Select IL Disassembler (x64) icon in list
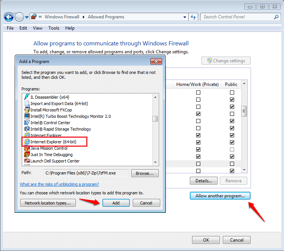This screenshot has width=284, height=251. (27, 97)
